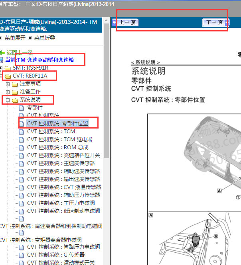This screenshot has width=241, height=265.
Task: Click document icon beside 低速制动电磁阀
Action: click(22, 211)
